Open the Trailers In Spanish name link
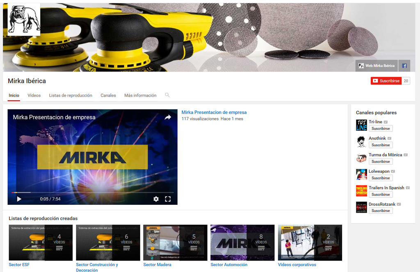Viewport: 420px width, 272px height. pos(386,188)
